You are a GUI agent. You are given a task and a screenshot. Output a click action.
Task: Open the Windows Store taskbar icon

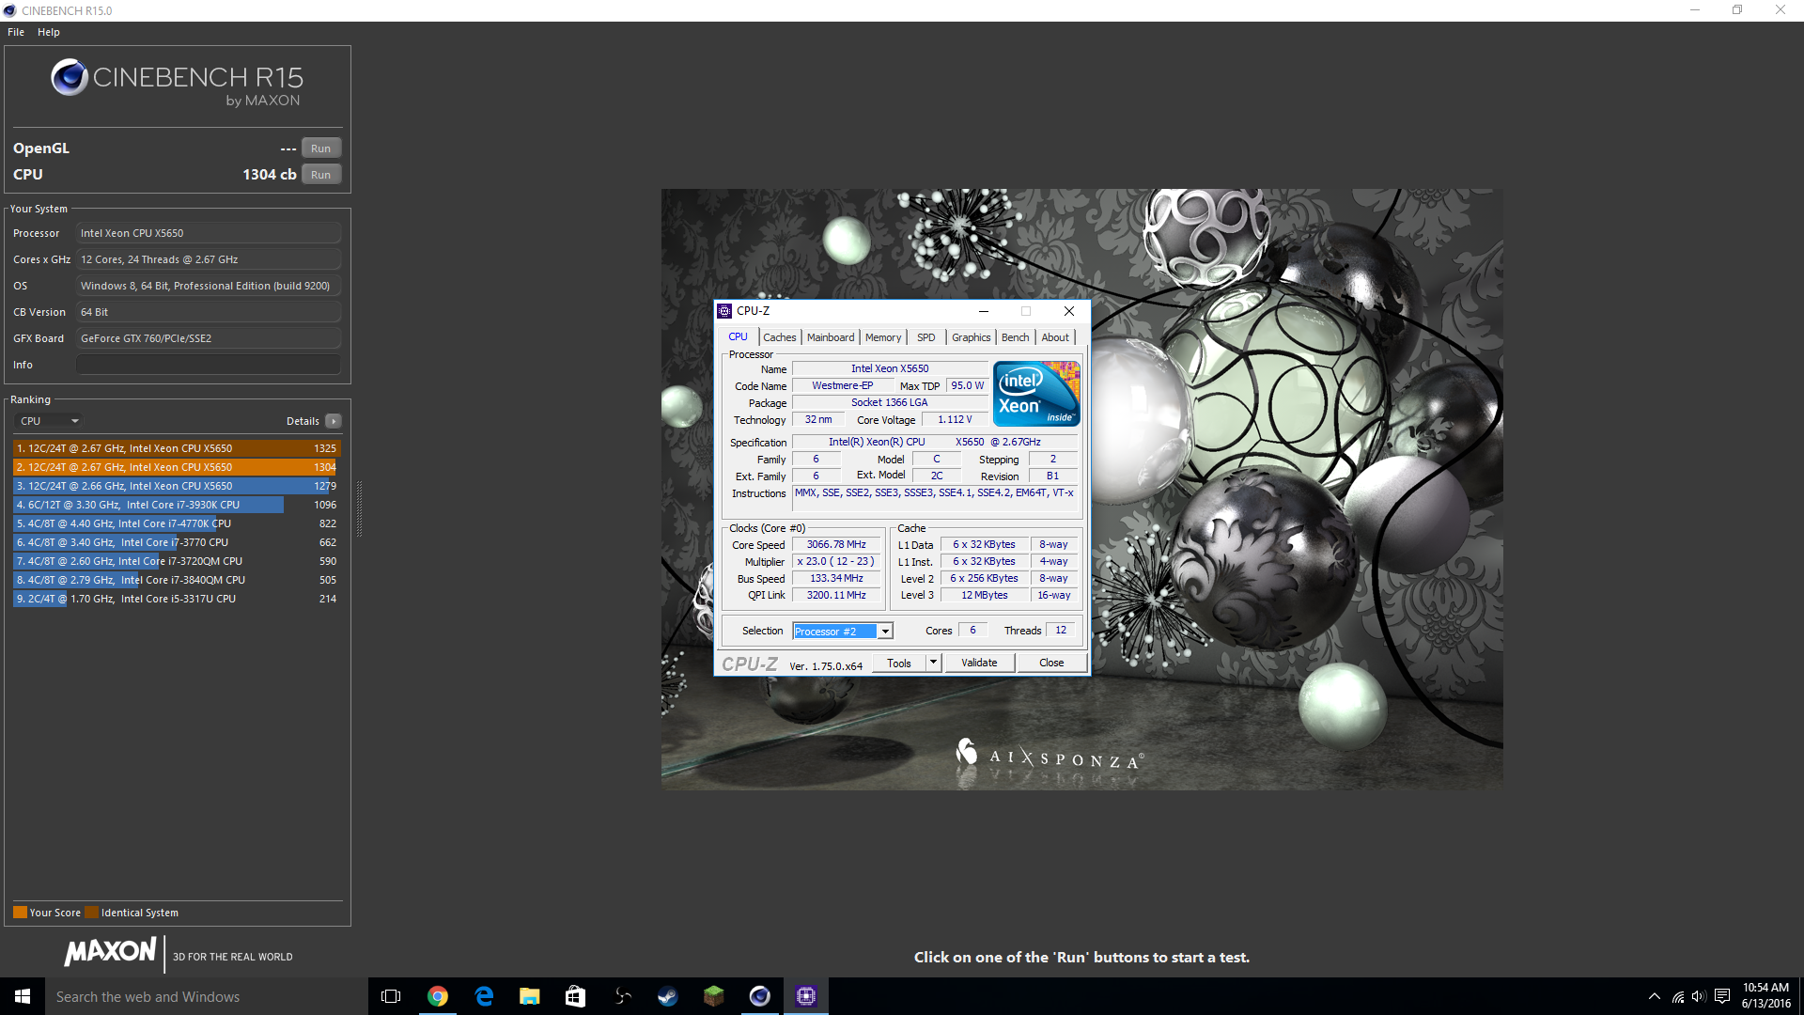pos(576,996)
